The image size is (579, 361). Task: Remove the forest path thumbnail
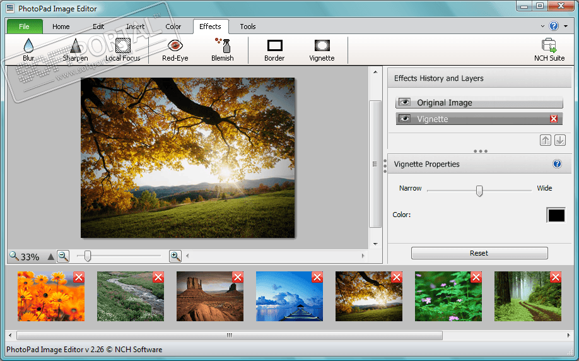point(556,277)
